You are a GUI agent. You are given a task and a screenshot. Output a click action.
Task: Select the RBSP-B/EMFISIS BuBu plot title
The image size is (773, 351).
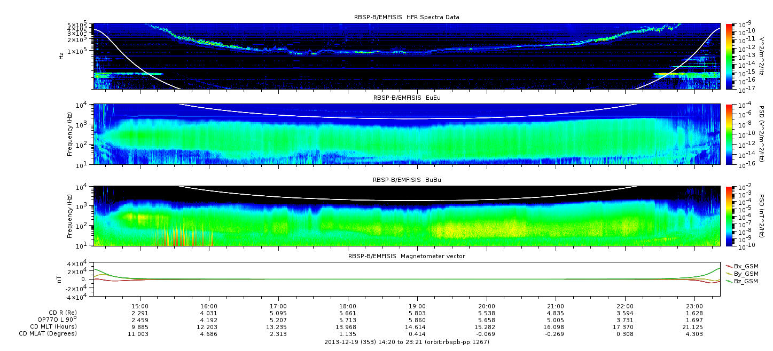(x=407, y=180)
